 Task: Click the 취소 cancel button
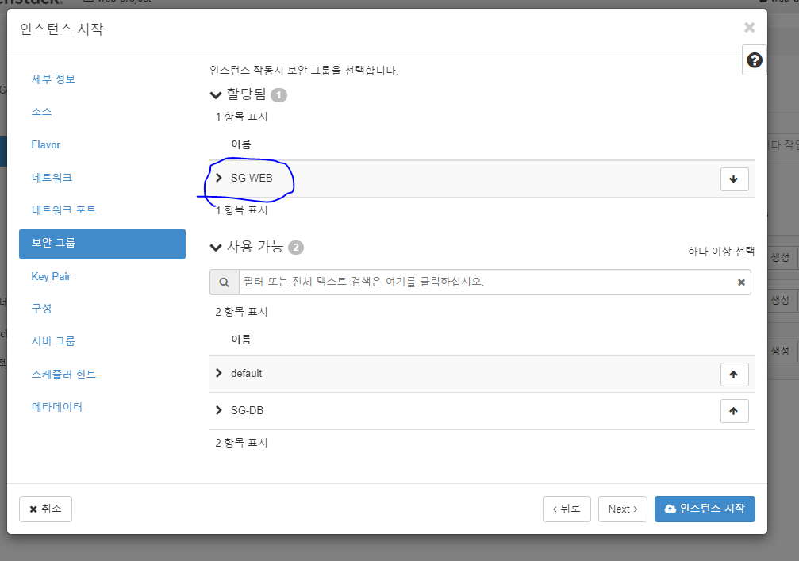click(45, 509)
